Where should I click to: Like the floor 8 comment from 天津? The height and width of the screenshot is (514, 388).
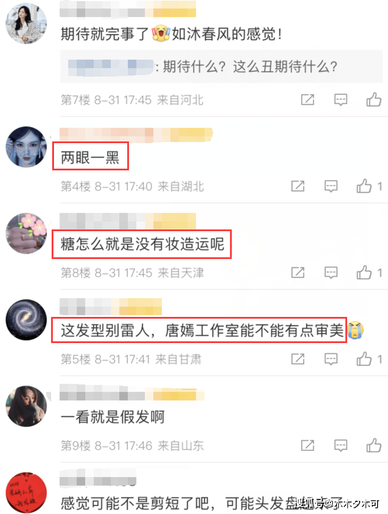(364, 272)
